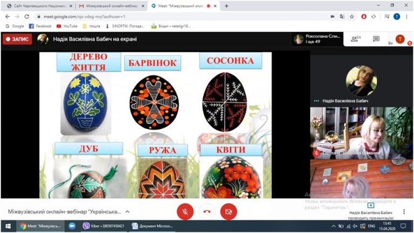Open the participants list icon
Screen dimensions: 414x233
355,39
